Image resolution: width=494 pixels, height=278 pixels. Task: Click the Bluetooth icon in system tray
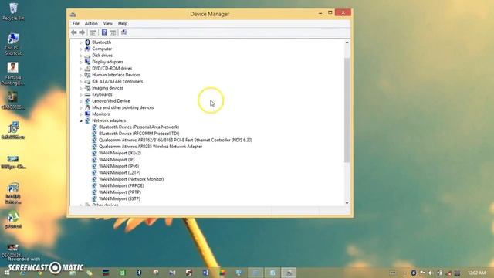[414, 273]
